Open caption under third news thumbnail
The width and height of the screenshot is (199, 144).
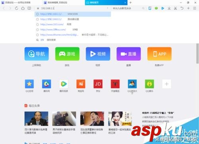coord(92,131)
